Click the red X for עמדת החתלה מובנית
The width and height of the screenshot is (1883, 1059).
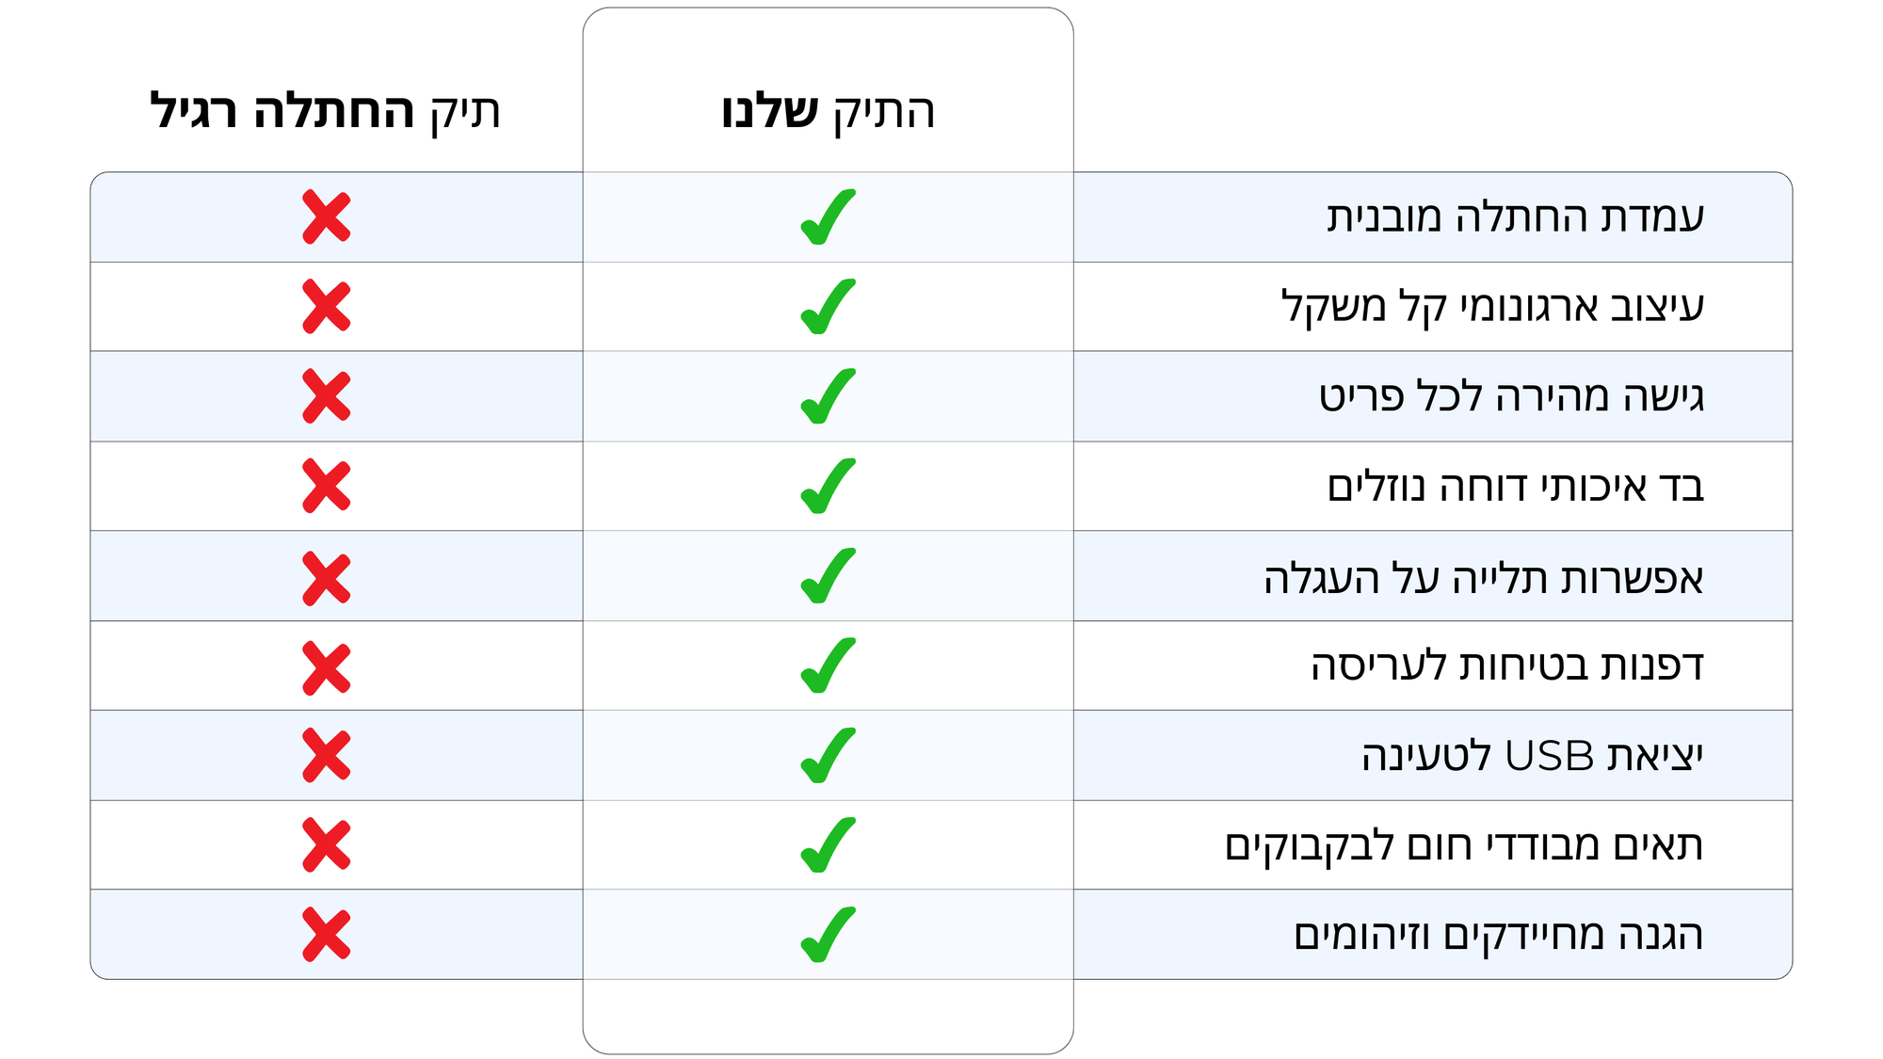327,217
